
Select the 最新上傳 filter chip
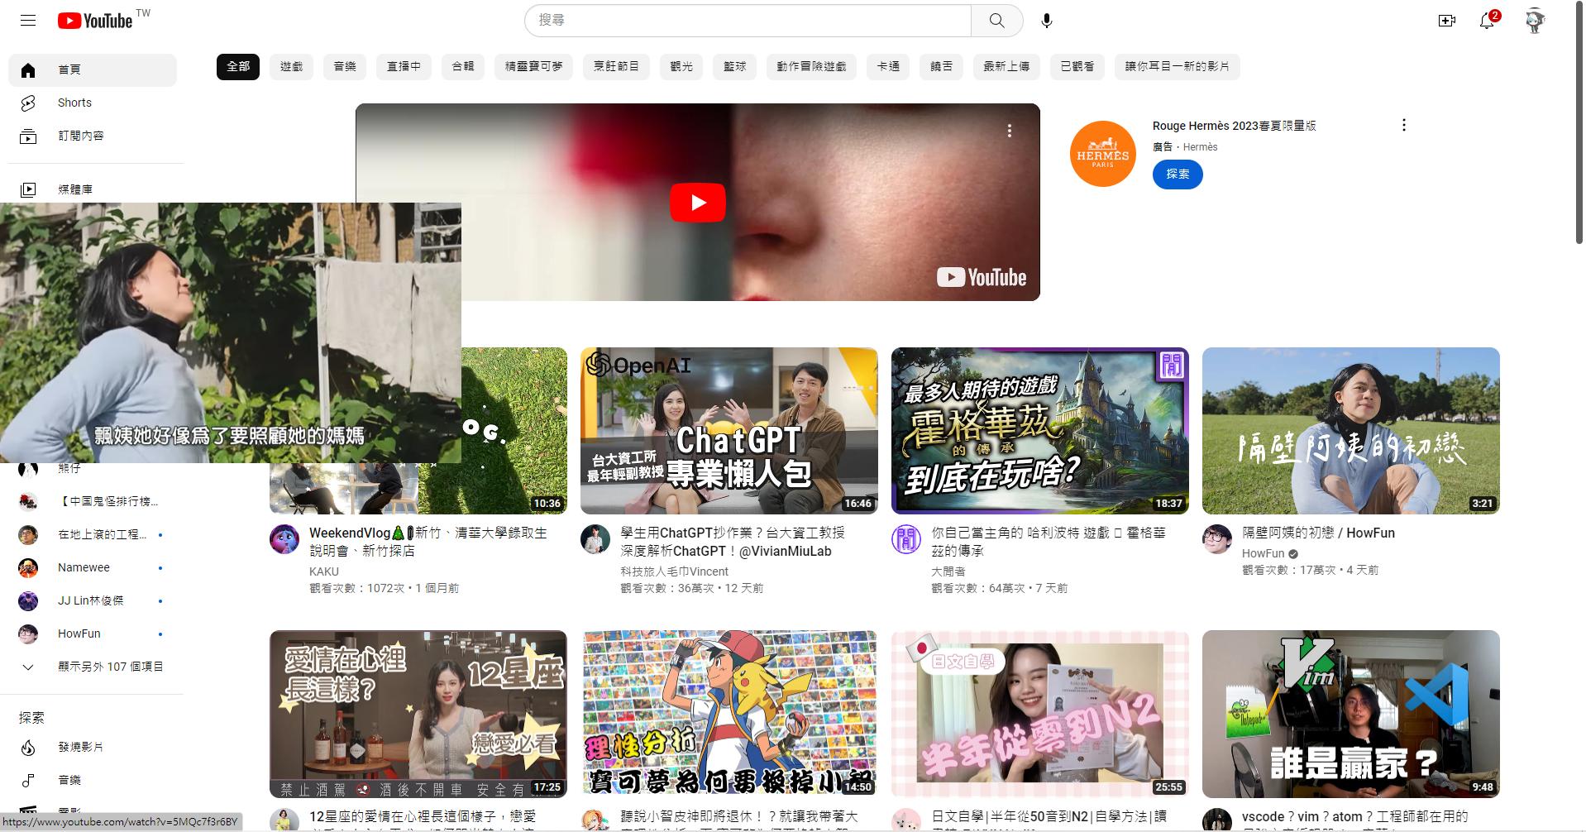click(x=1006, y=66)
